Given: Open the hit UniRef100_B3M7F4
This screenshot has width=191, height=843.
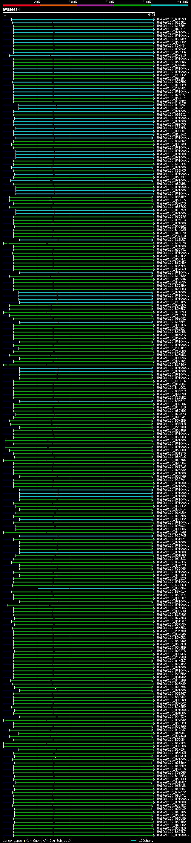Looking at the screenshot, I should (171, 266).
